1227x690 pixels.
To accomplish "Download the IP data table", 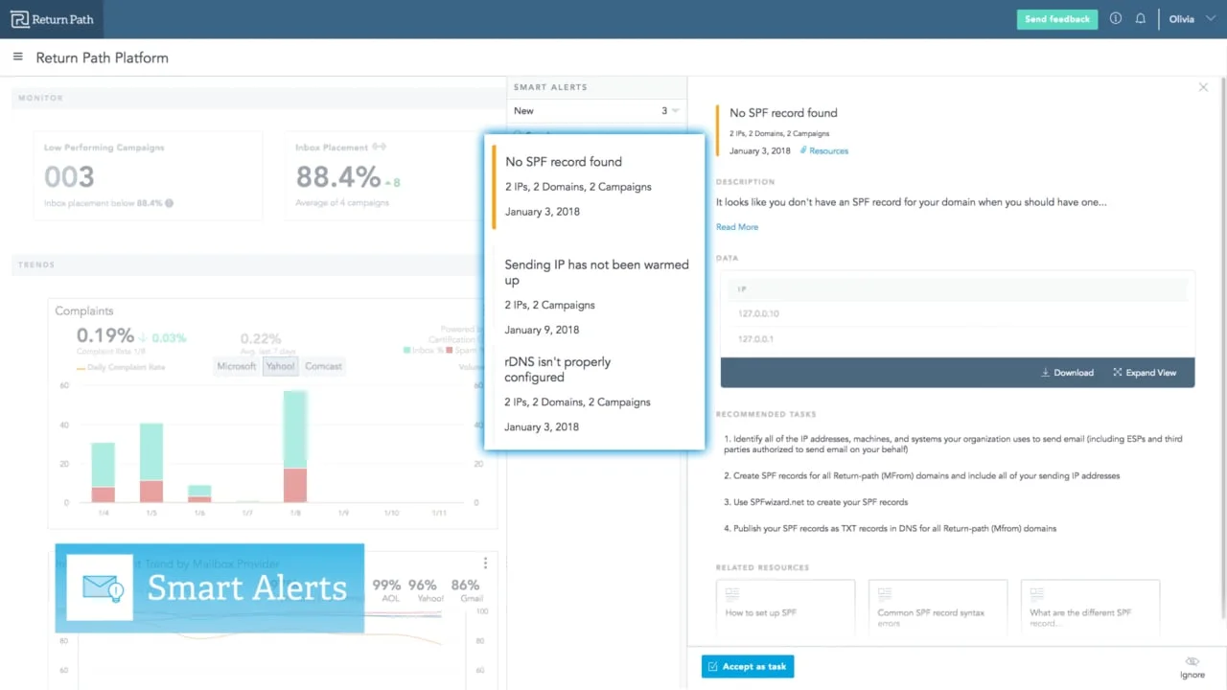I will pyautogui.click(x=1067, y=373).
